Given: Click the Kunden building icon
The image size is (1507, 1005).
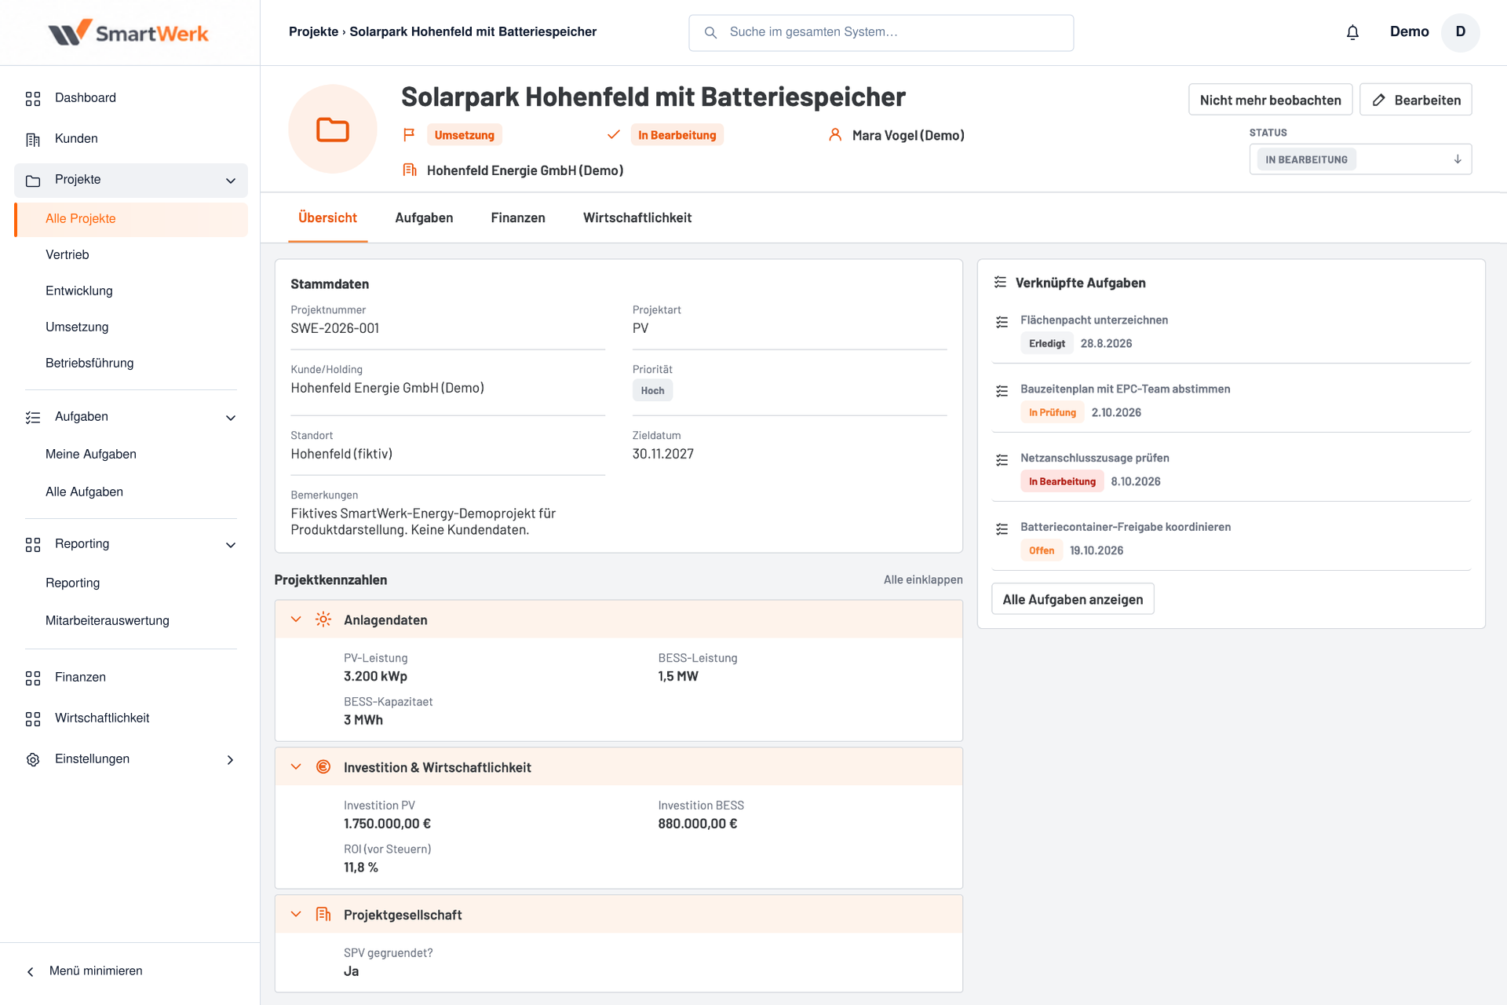Looking at the screenshot, I should click(33, 139).
